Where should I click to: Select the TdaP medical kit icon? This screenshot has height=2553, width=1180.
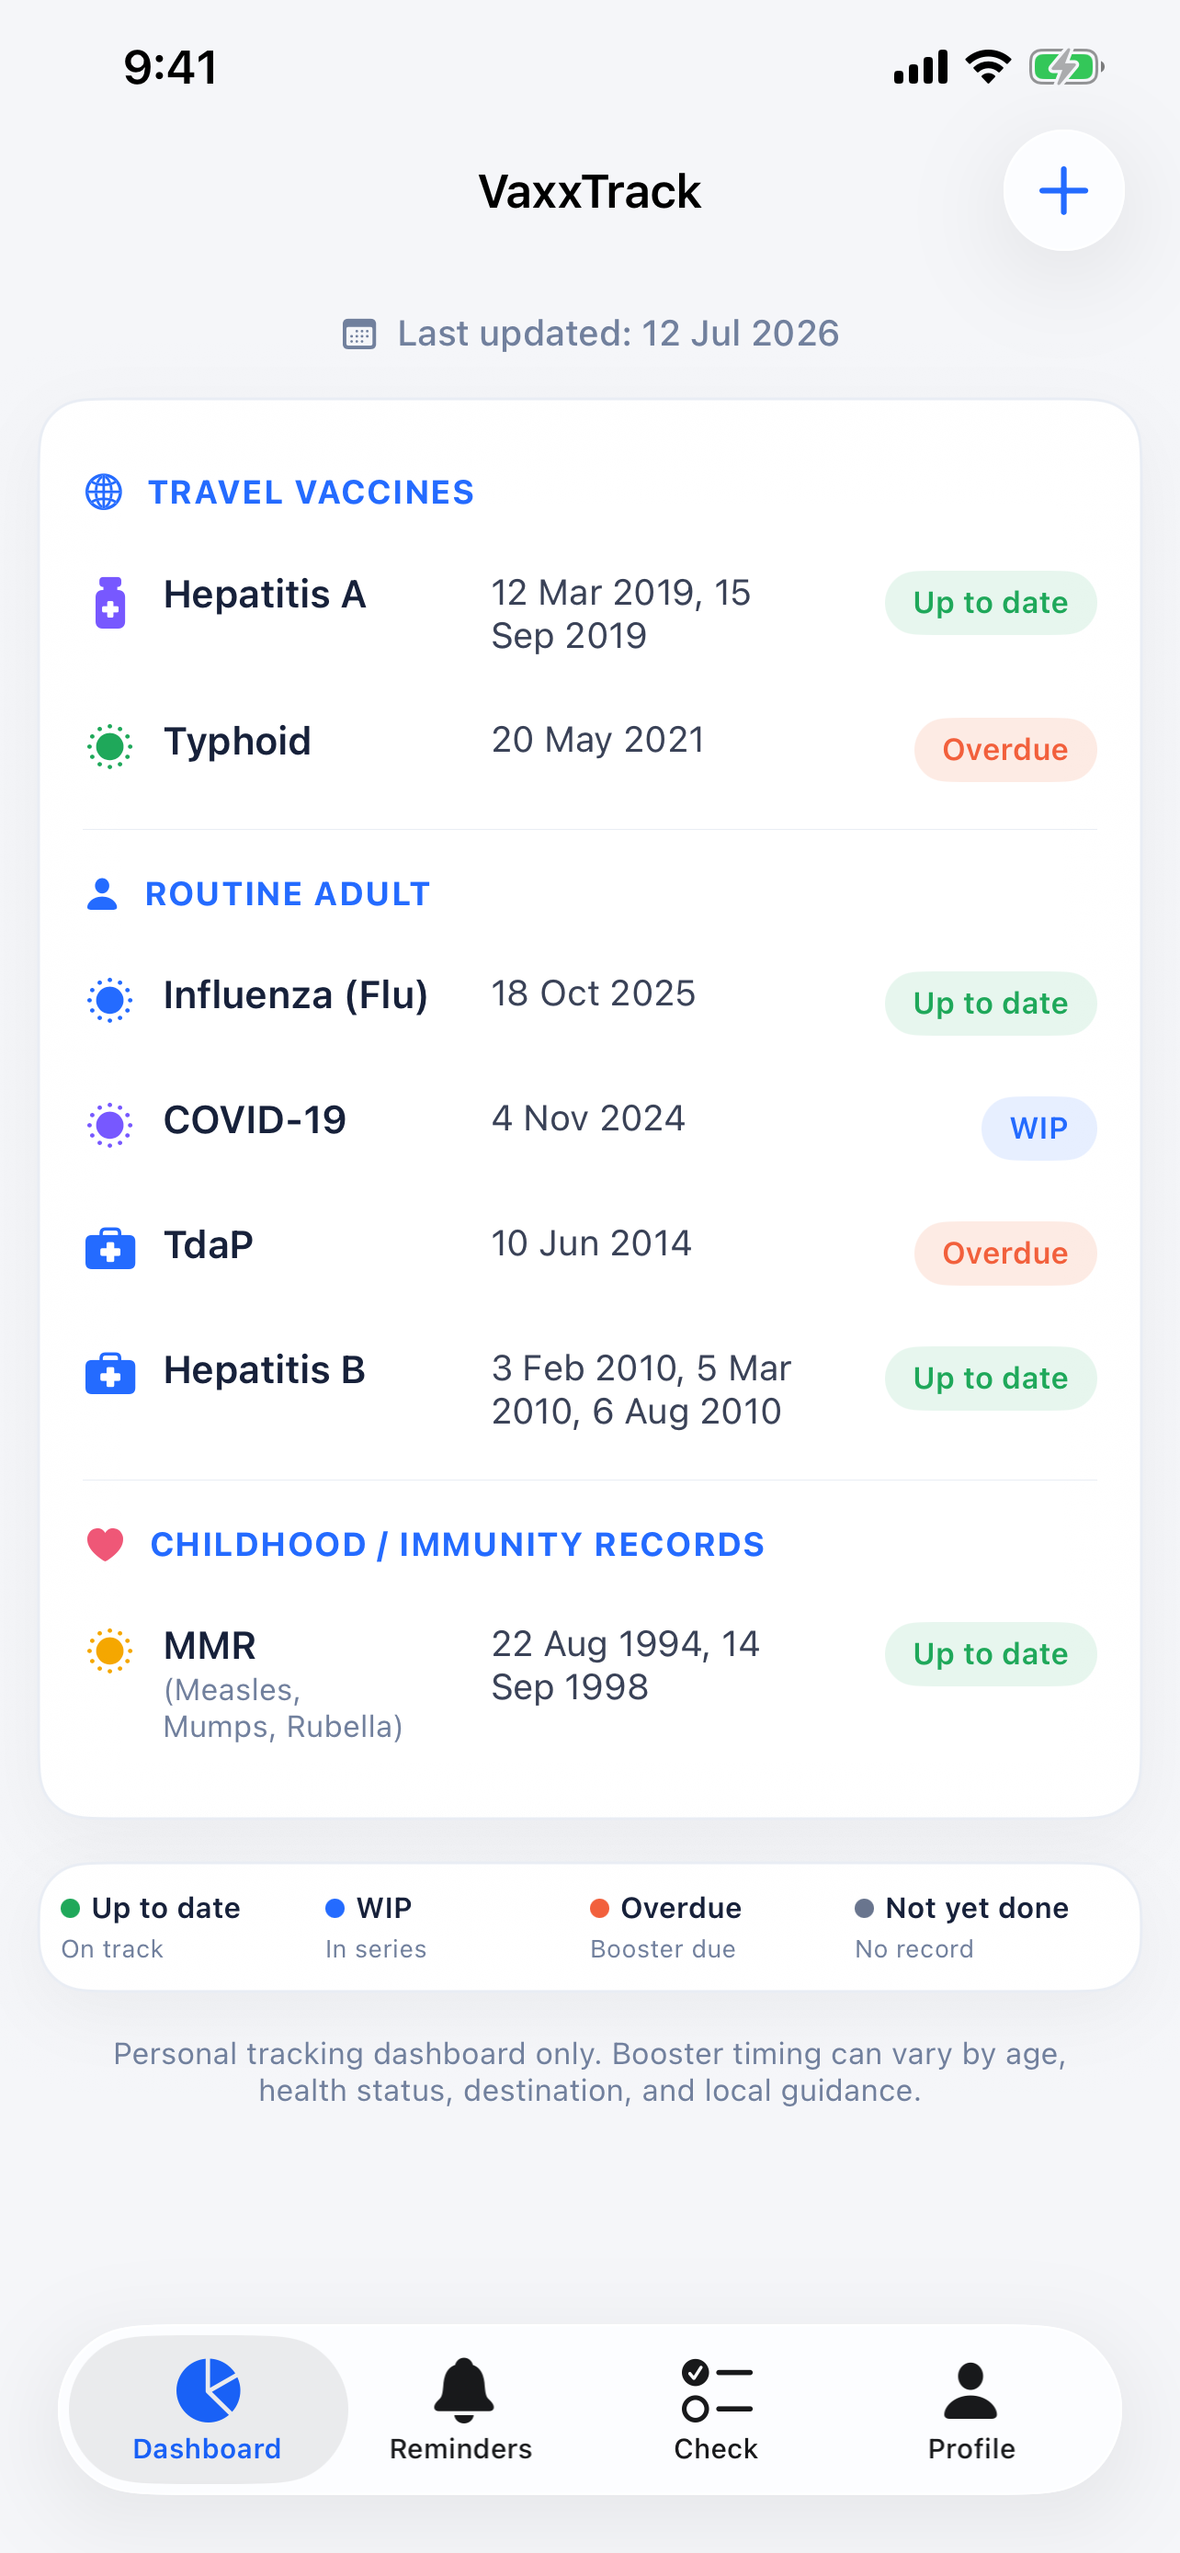coord(110,1249)
